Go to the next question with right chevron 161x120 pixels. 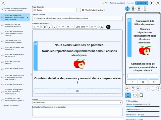click(x=153, y=88)
